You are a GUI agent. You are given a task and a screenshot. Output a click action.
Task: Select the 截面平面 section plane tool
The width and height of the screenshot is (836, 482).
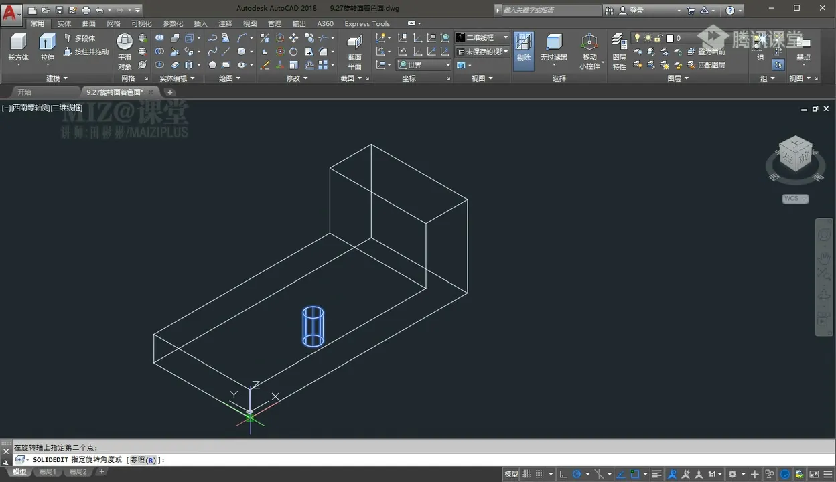[354, 43]
